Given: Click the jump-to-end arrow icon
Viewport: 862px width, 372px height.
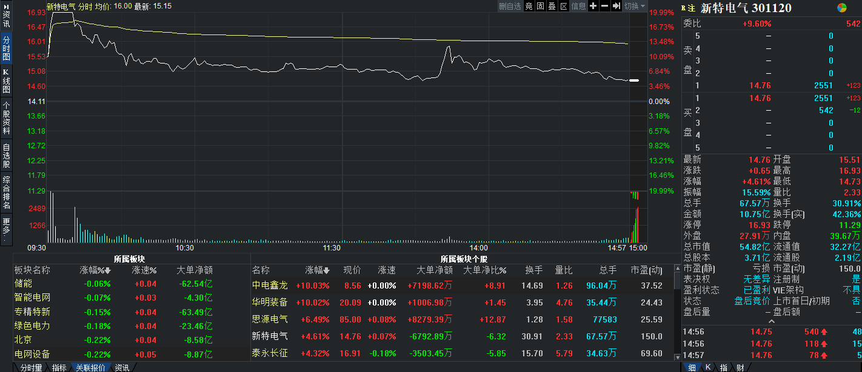Looking at the screenshot, I should [x=616, y=6].
